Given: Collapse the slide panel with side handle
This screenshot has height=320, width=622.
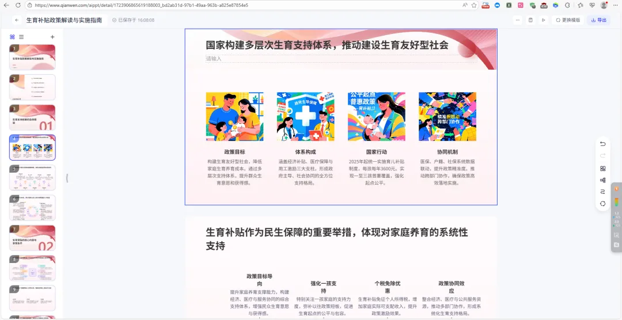Looking at the screenshot, I should (x=67, y=178).
